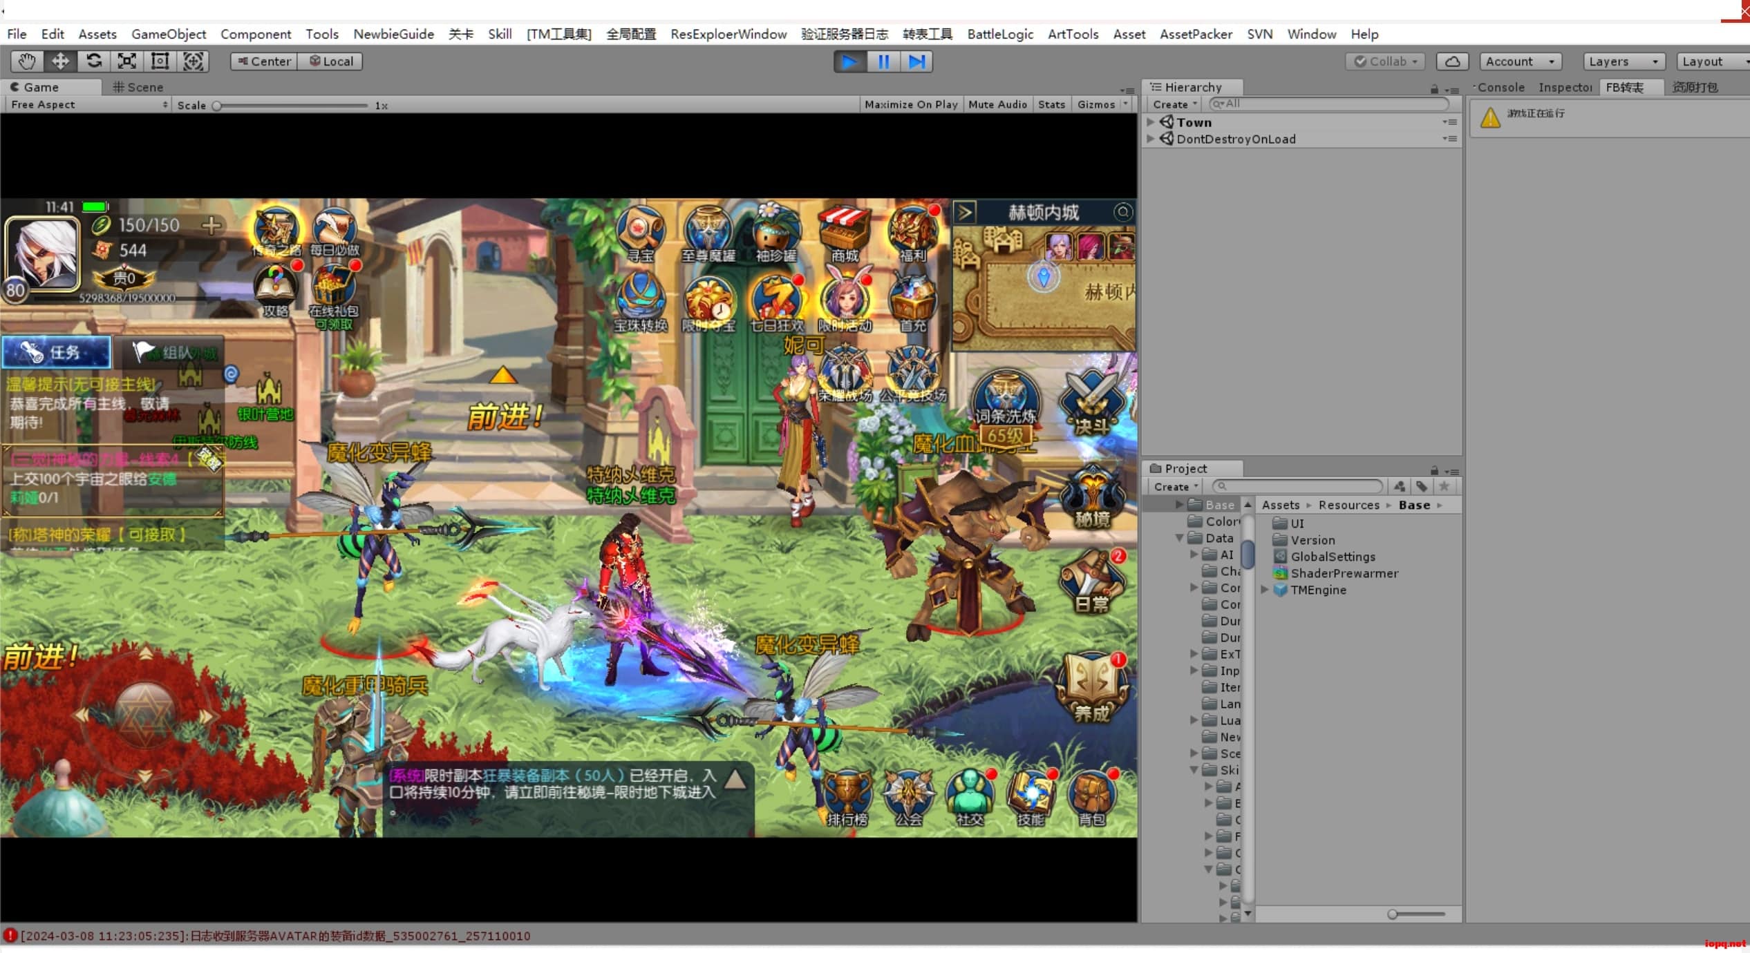The width and height of the screenshot is (1750, 953).
Task: Open the 攻略 guide icon
Action: (x=276, y=291)
